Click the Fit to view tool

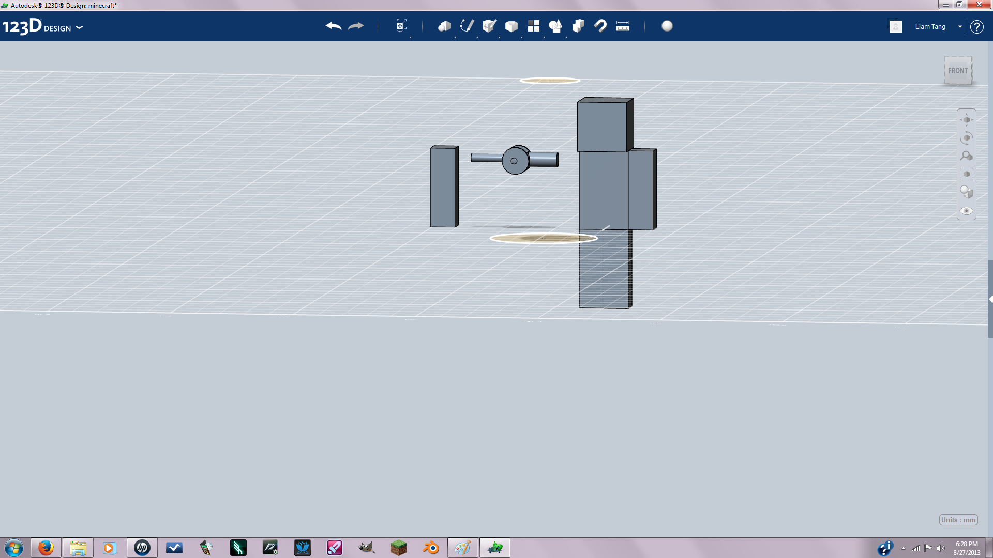tap(967, 174)
